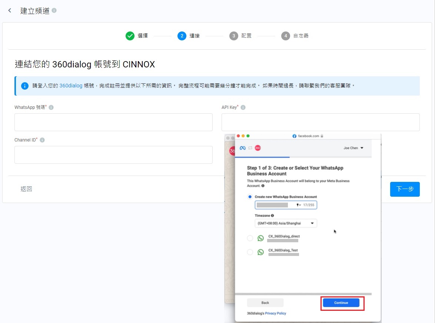
Task: Focus the API Key input field
Action: [321, 122]
